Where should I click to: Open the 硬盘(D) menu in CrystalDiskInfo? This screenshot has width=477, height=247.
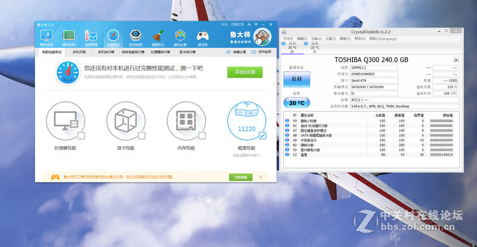coord(345,39)
